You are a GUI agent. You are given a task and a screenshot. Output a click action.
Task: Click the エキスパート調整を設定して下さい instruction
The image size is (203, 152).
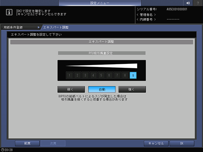[36, 34]
